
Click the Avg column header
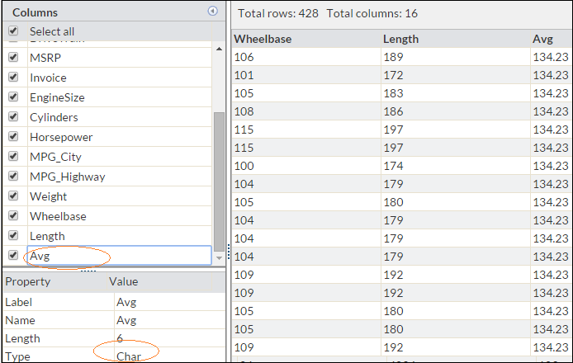coord(542,39)
